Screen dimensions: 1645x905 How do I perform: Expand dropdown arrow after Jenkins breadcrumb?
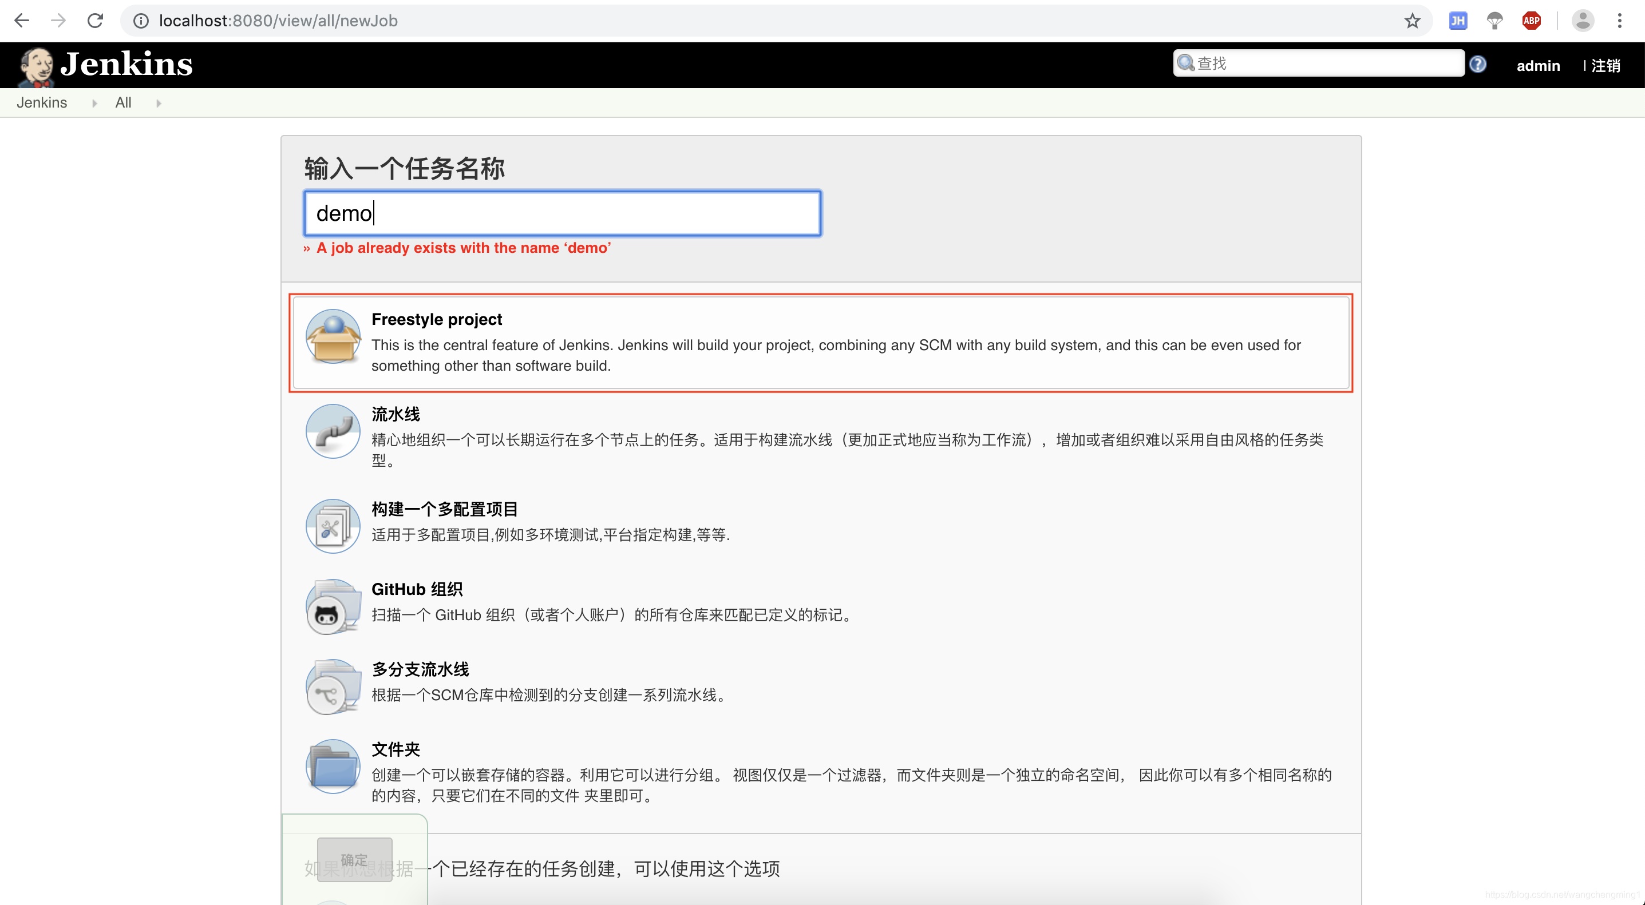[x=94, y=104]
